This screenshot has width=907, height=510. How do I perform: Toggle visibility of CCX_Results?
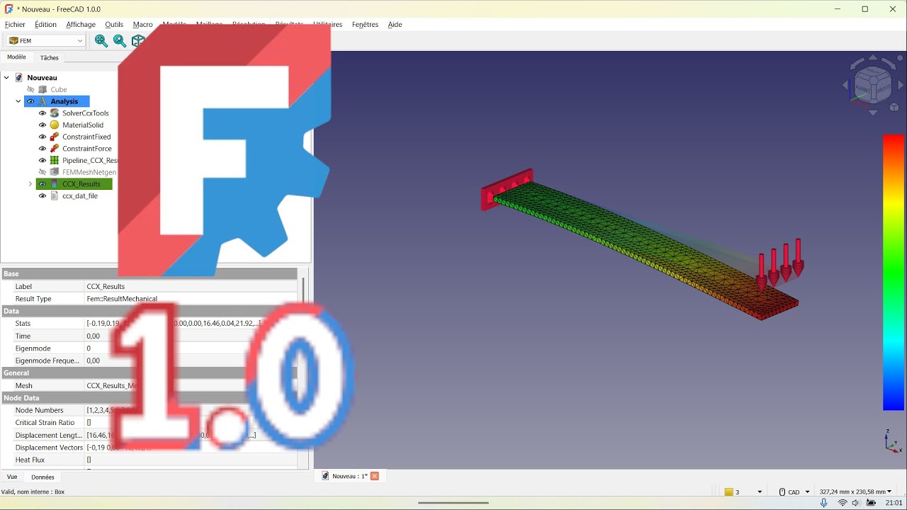tap(43, 184)
